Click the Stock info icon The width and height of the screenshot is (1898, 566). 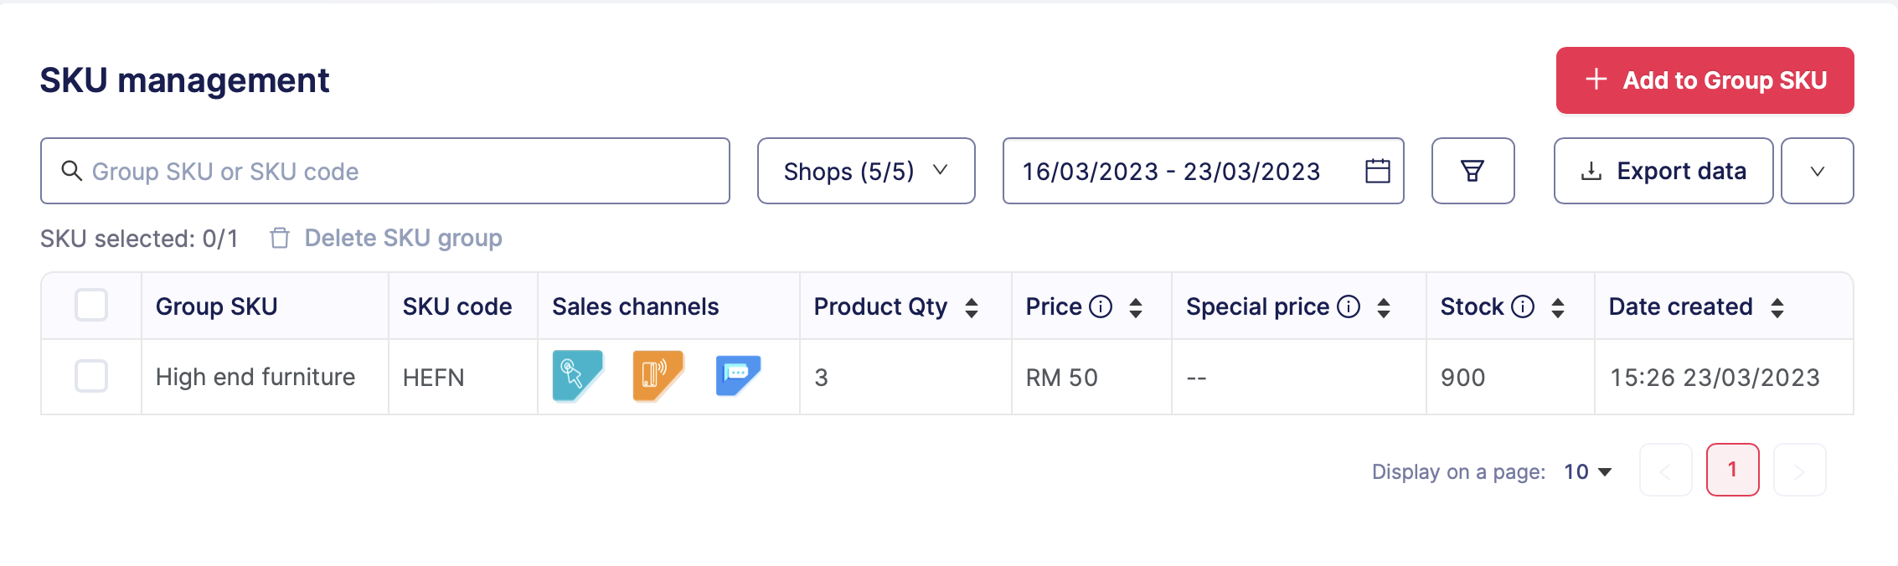pyautogui.click(x=1523, y=306)
